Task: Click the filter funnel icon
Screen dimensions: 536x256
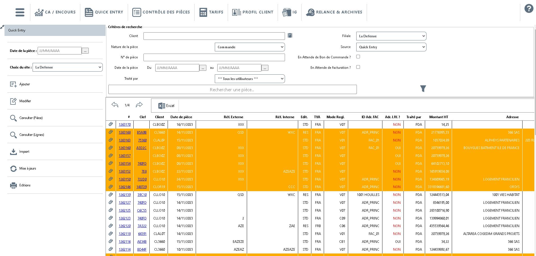Action: pos(423,89)
